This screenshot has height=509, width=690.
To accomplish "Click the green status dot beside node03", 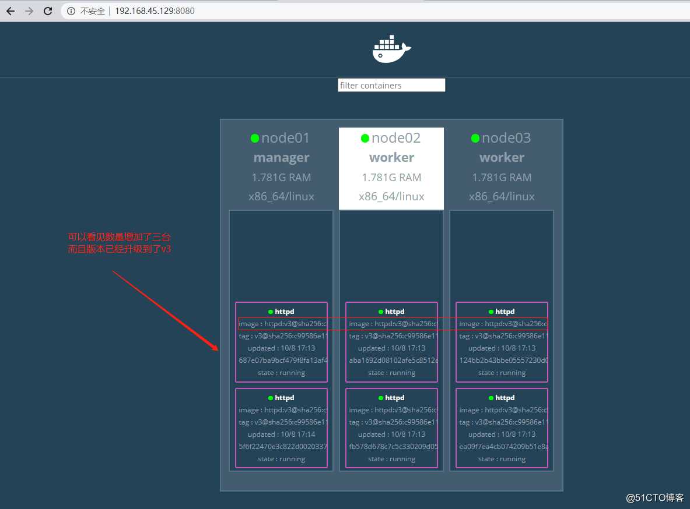I will [475, 138].
